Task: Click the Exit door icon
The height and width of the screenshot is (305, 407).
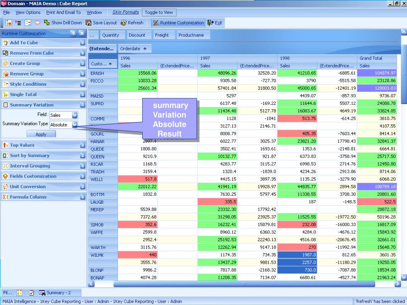Action: (x=210, y=23)
